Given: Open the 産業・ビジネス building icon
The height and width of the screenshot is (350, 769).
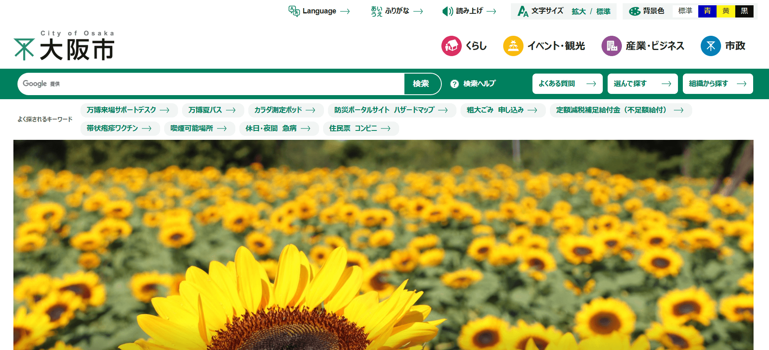Looking at the screenshot, I should [611, 46].
